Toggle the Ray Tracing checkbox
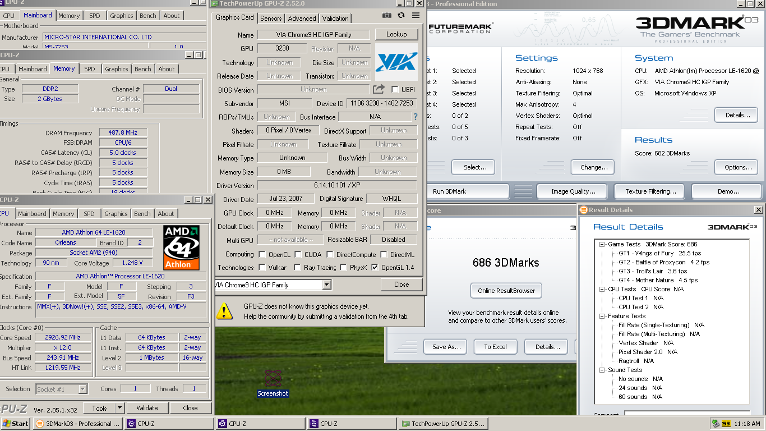 [x=297, y=268]
